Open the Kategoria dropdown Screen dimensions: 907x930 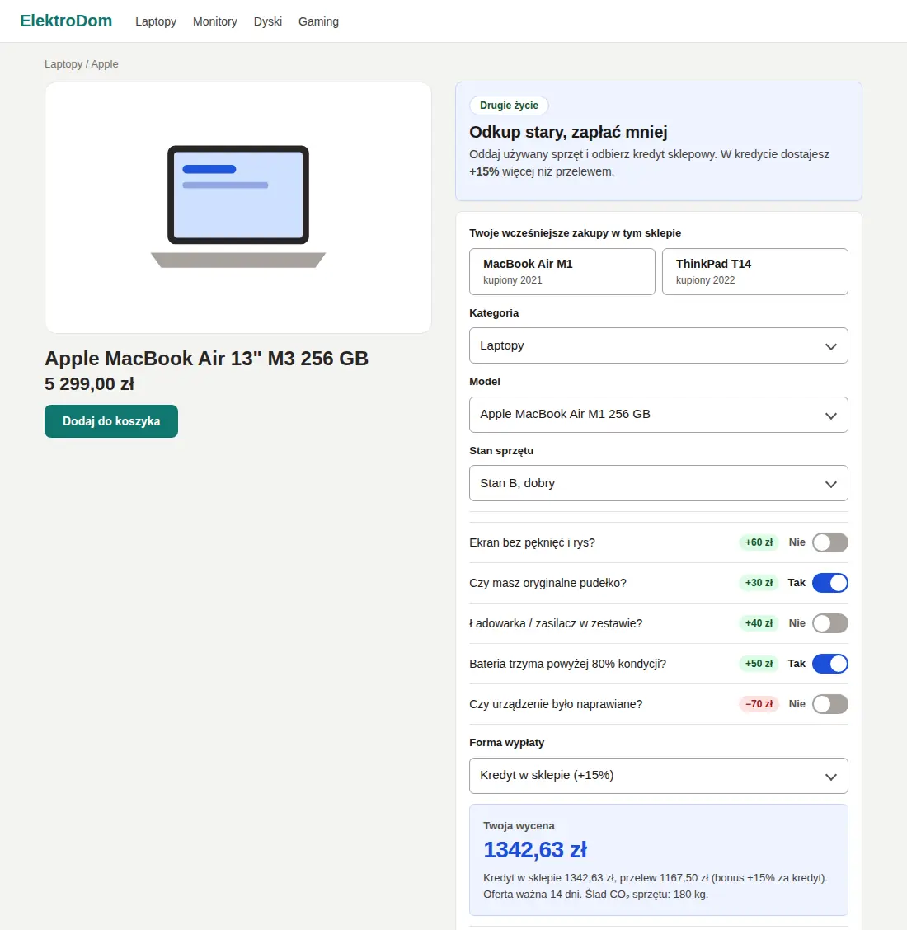click(659, 345)
